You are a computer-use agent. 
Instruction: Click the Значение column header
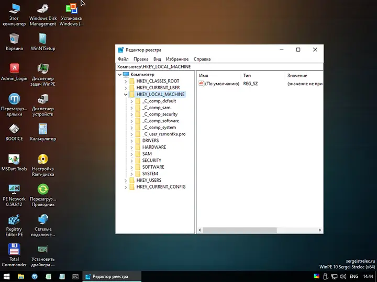tap(304, 76)
